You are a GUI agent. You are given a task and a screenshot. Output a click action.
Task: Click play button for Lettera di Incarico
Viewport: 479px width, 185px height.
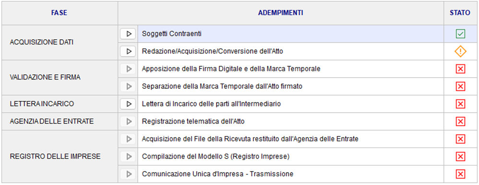tap(128, 104)
